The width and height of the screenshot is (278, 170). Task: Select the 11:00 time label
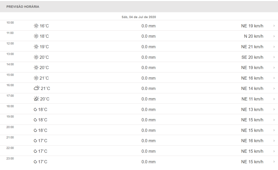point(10,33)
